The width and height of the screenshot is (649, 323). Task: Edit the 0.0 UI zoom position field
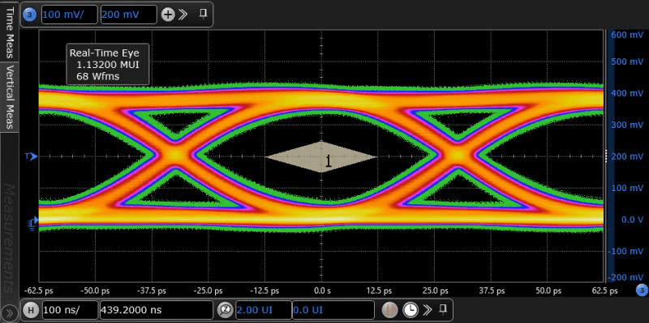333,310
